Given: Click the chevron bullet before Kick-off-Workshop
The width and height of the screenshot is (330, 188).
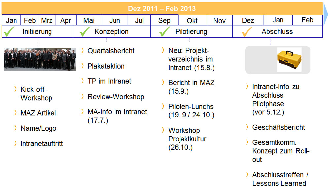Looking at the screenshot, I should pos(16,89).
